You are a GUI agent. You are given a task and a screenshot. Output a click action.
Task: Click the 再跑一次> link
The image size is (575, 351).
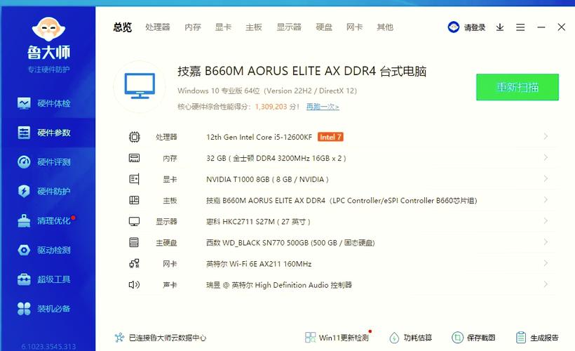tap(323, 107)
